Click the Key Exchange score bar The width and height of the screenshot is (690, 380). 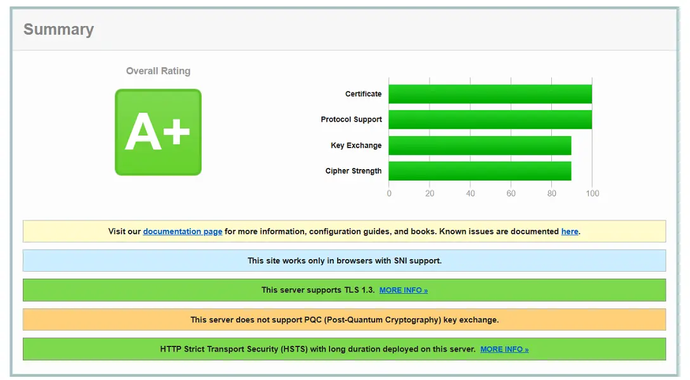pyautogui.click(x=480, y=146)
